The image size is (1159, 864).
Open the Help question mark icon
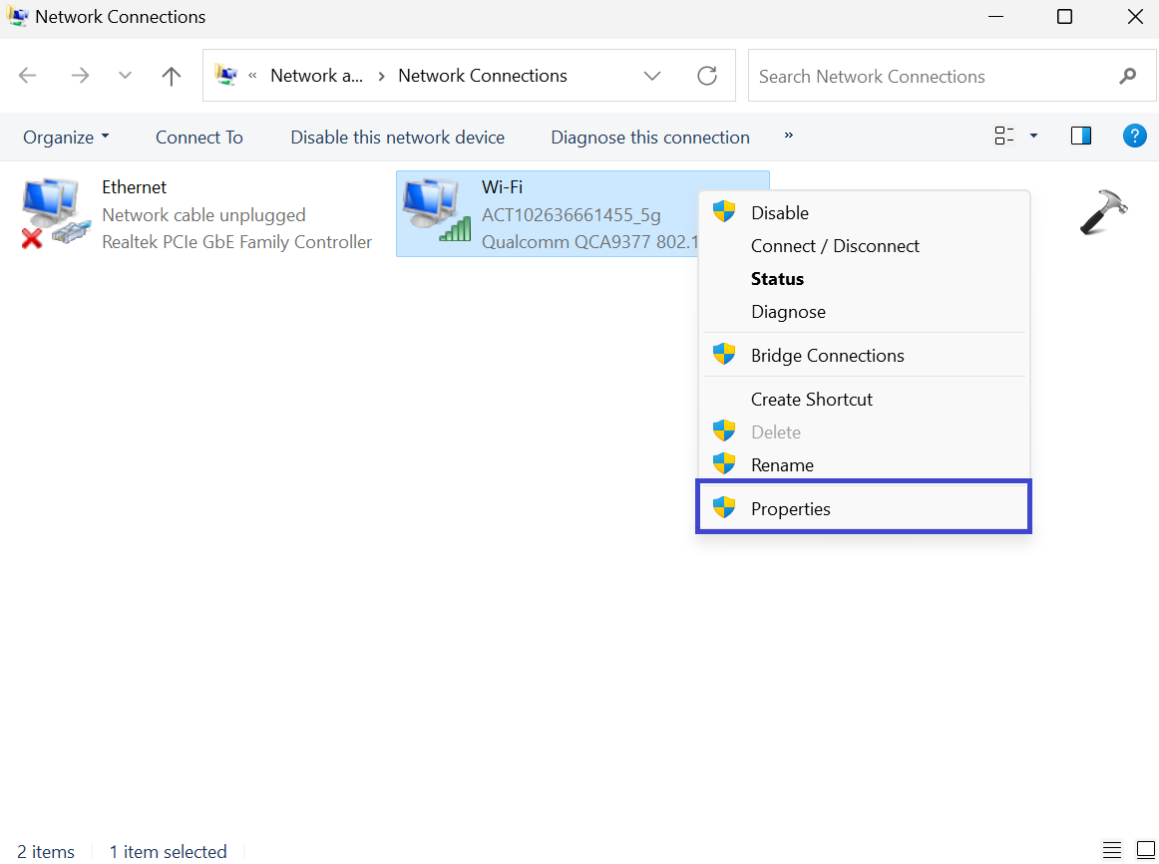1134,137
